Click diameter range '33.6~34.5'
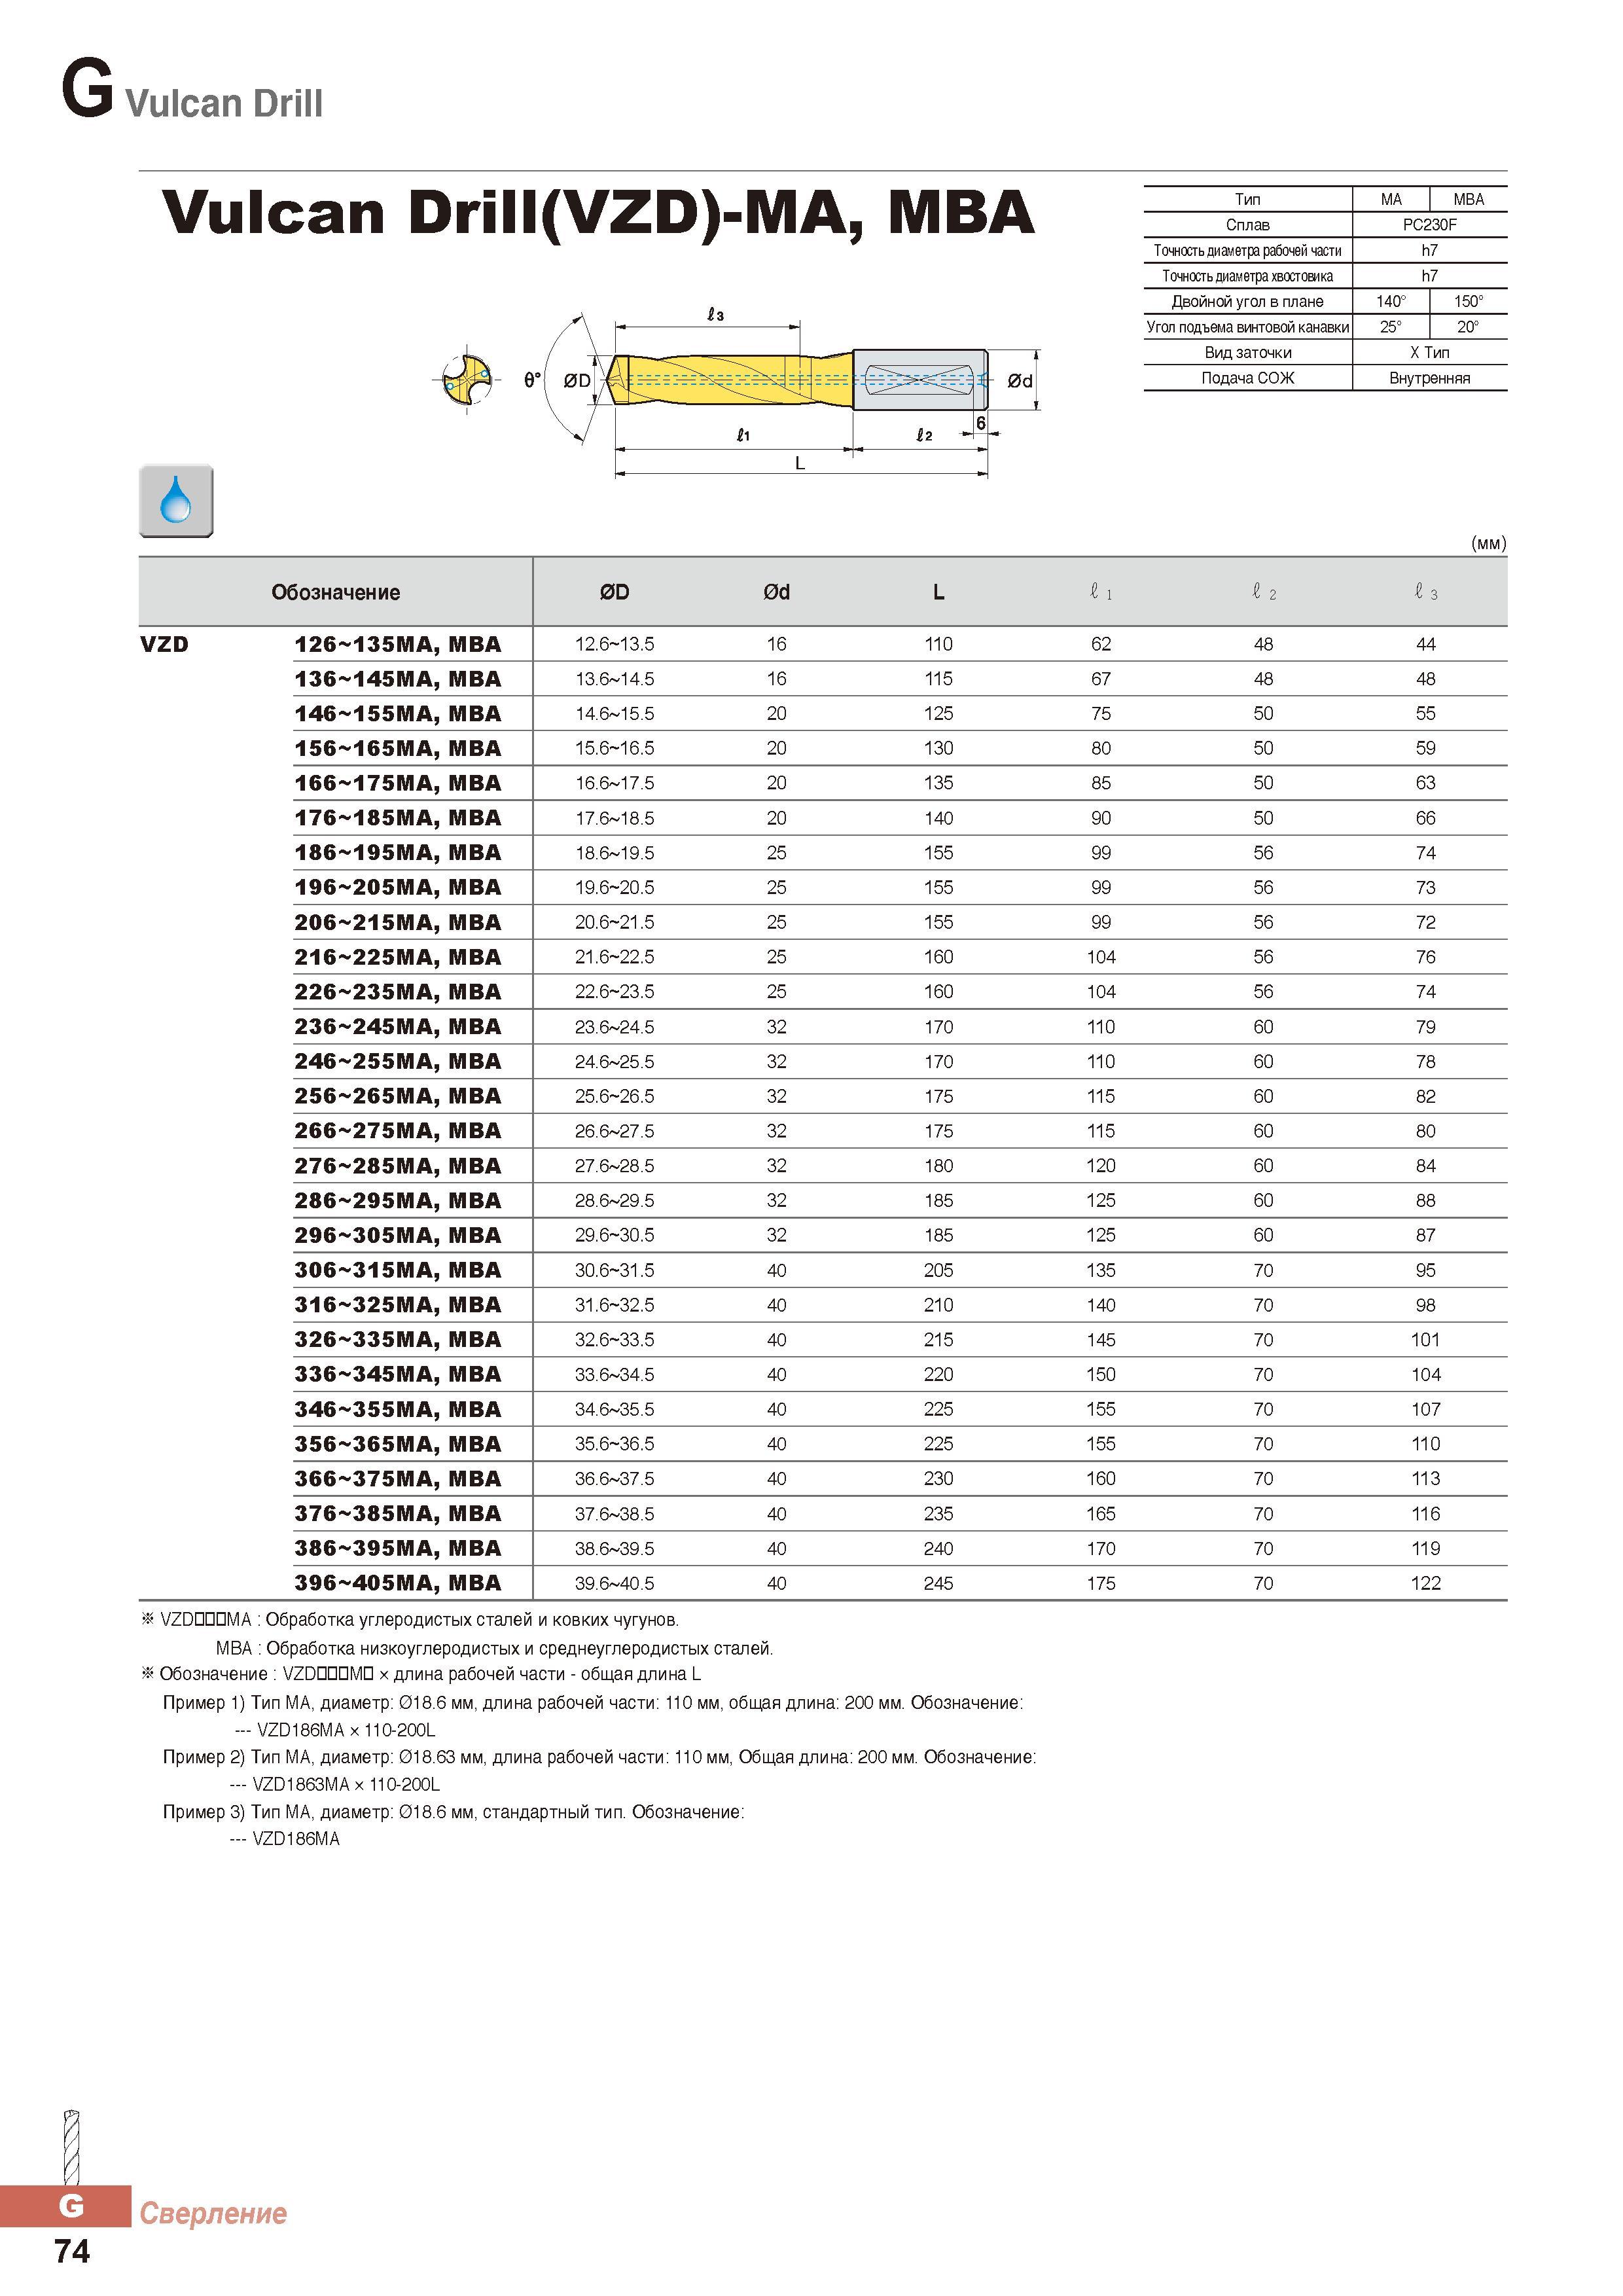1623x2296 pixels. (615, 1374)
